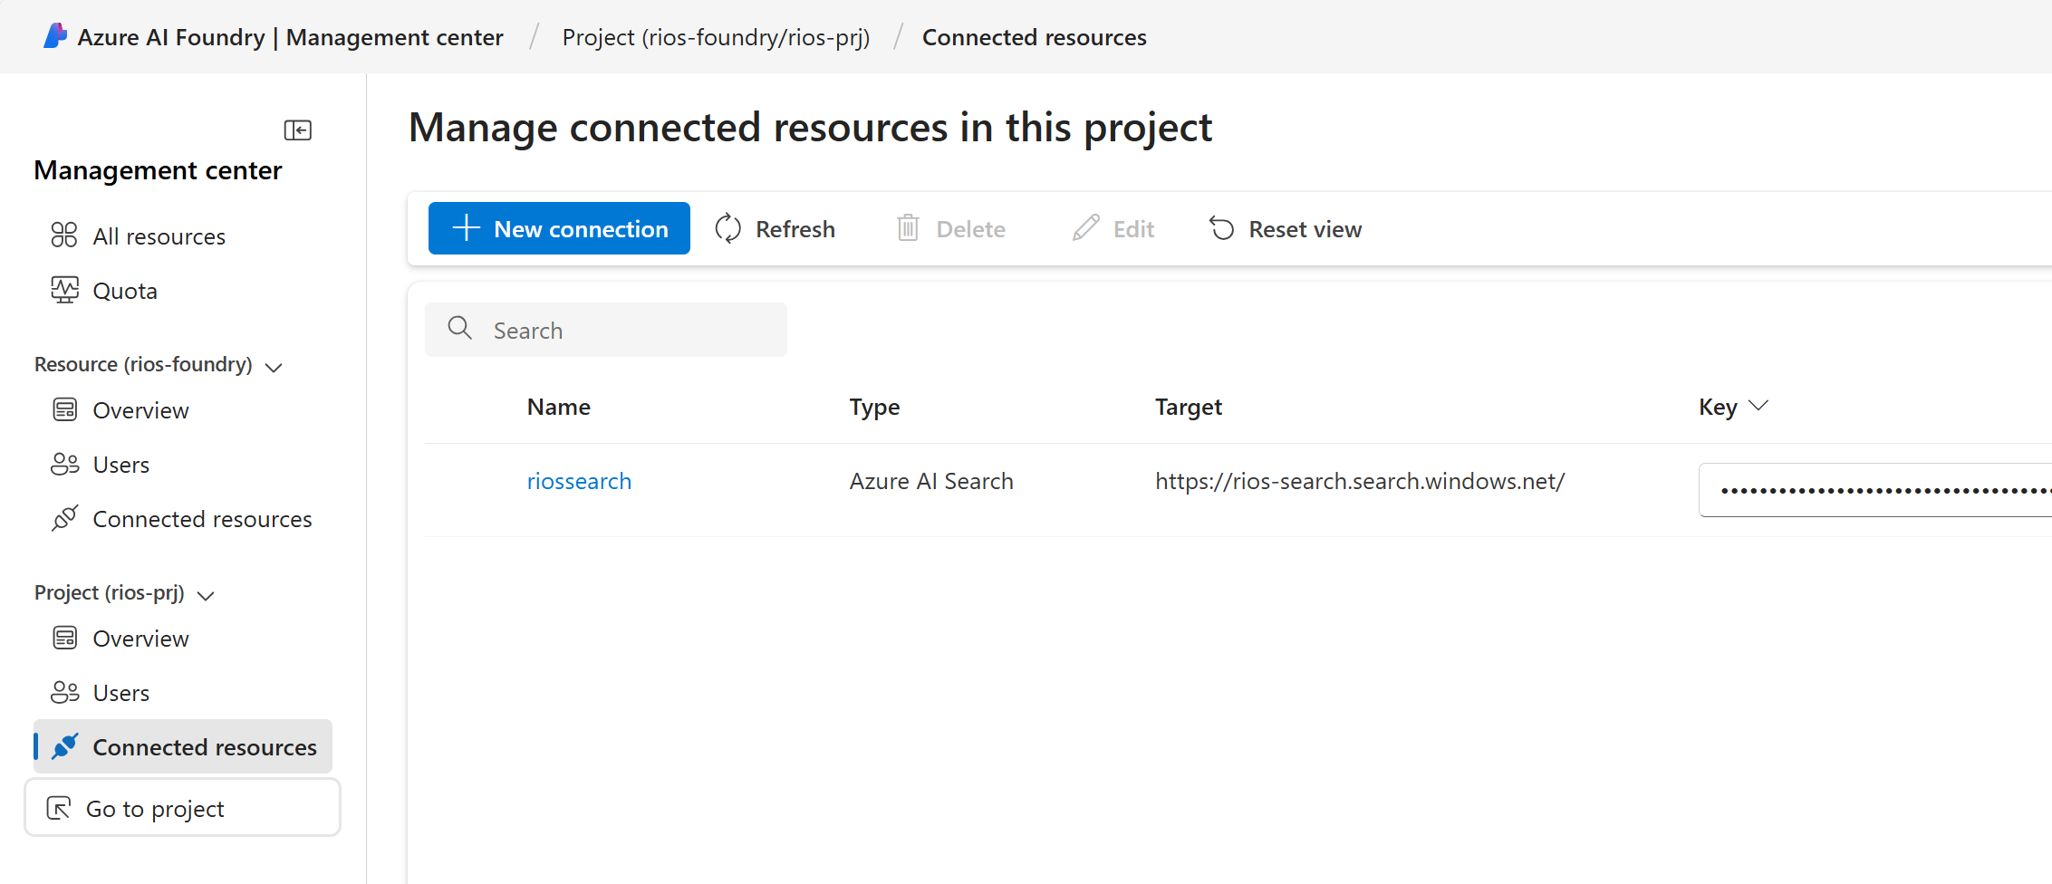
Task: Open the riossearch connection link
Action: click(x=579, y=481)
